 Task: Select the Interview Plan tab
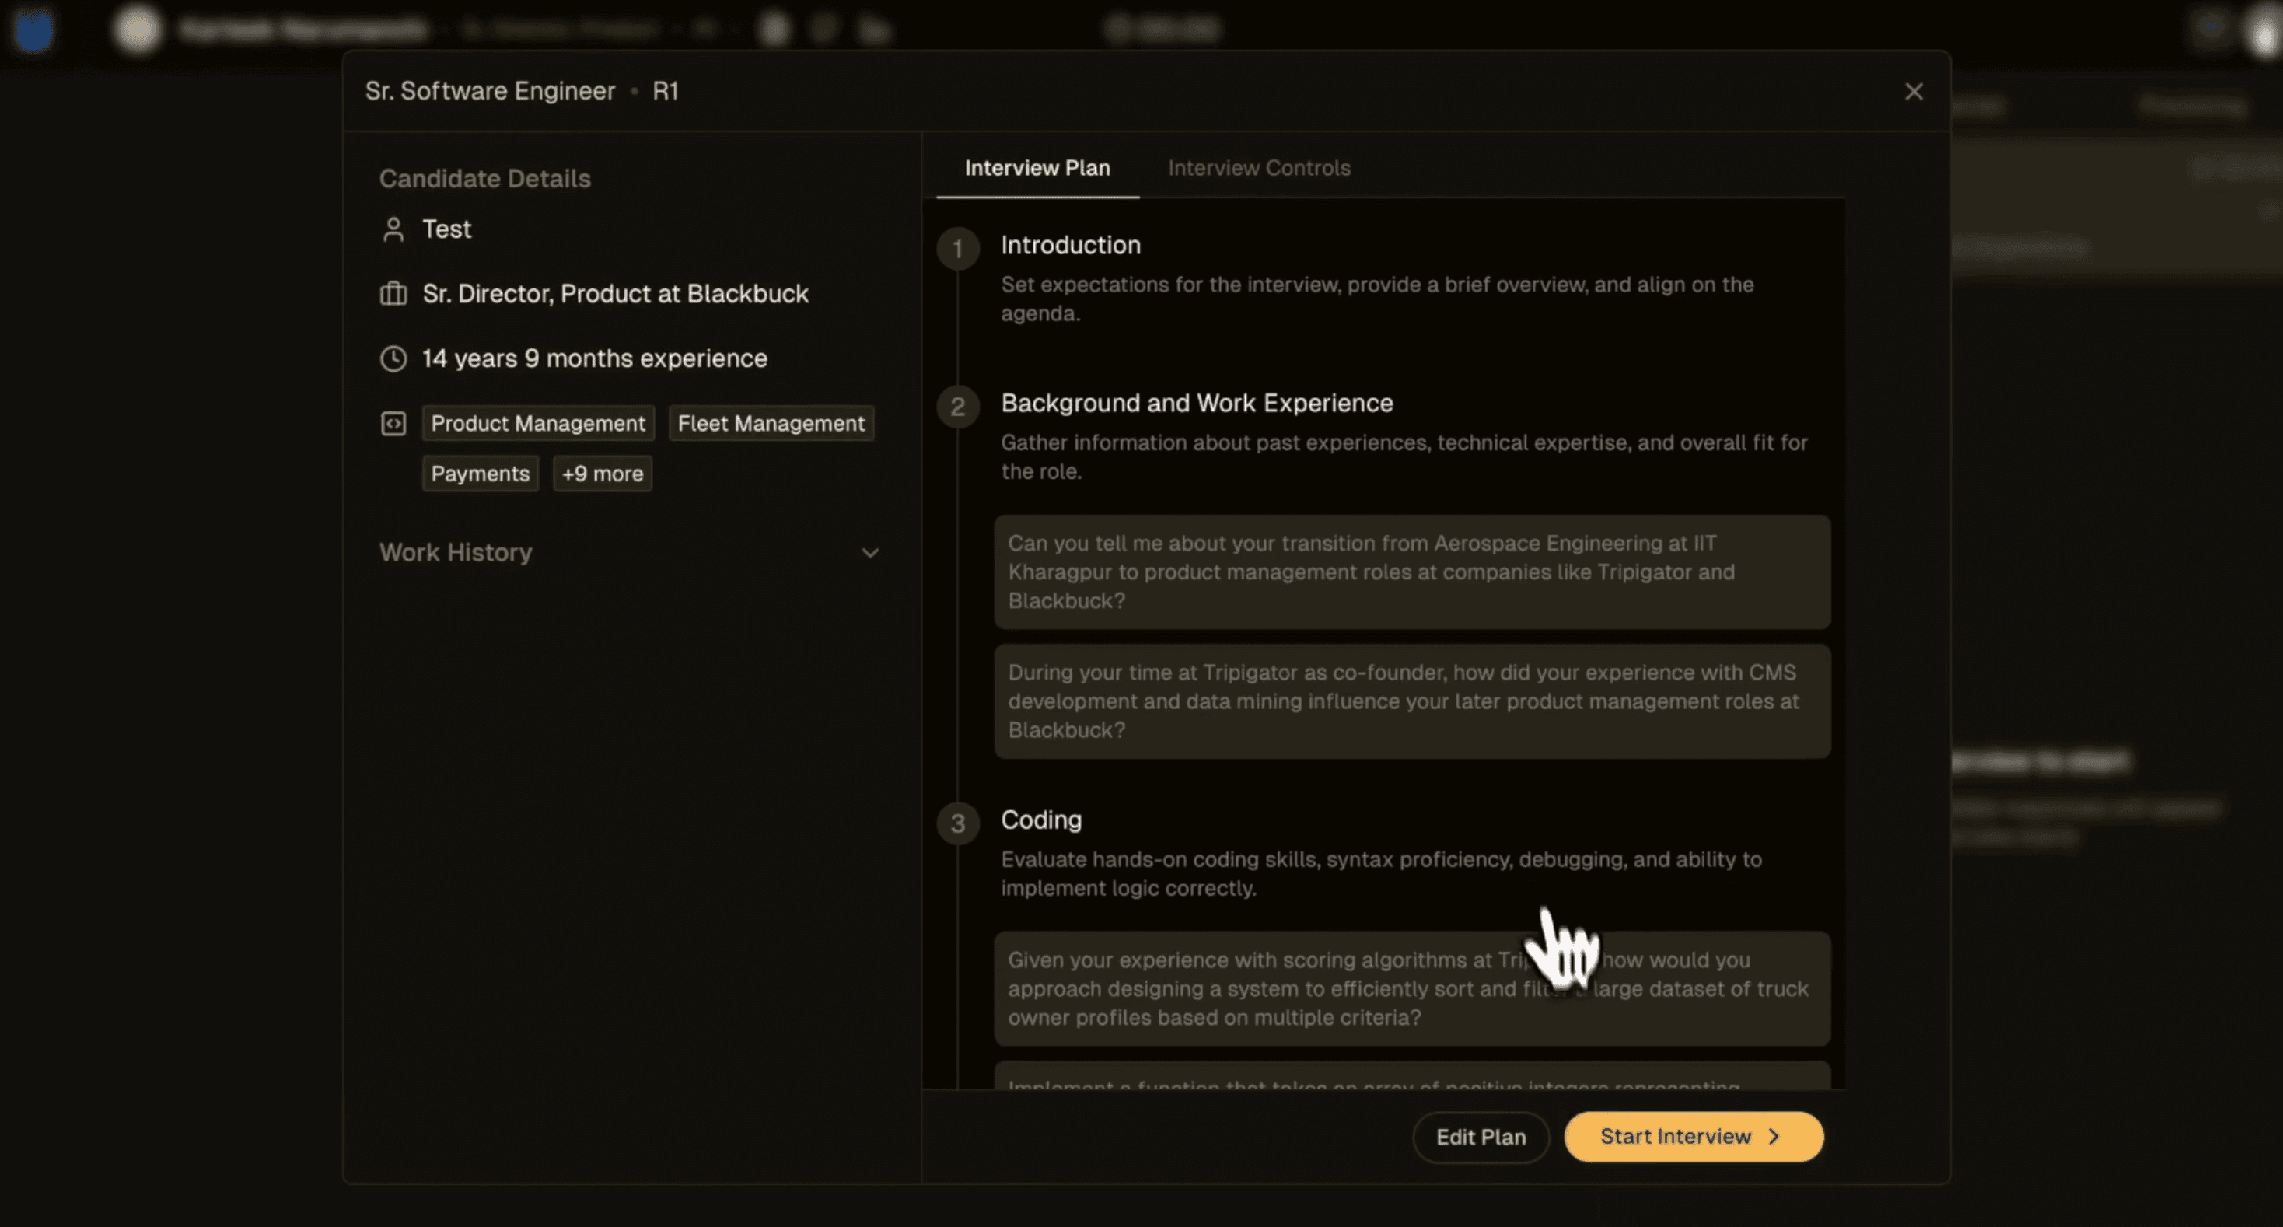coord(1037,168)
